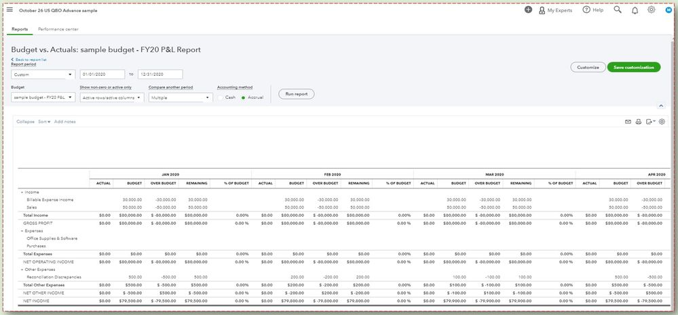Click the Run report button
678x315 pixels.
pos(296,94)
